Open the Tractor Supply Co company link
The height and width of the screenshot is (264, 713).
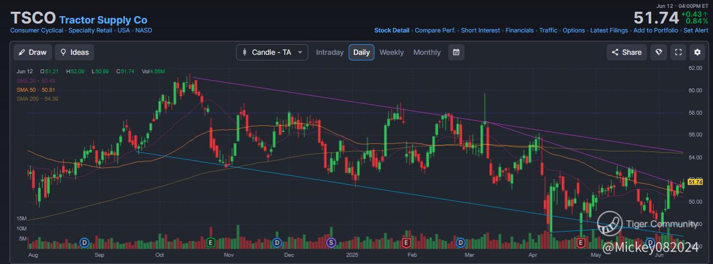[103, 20]
